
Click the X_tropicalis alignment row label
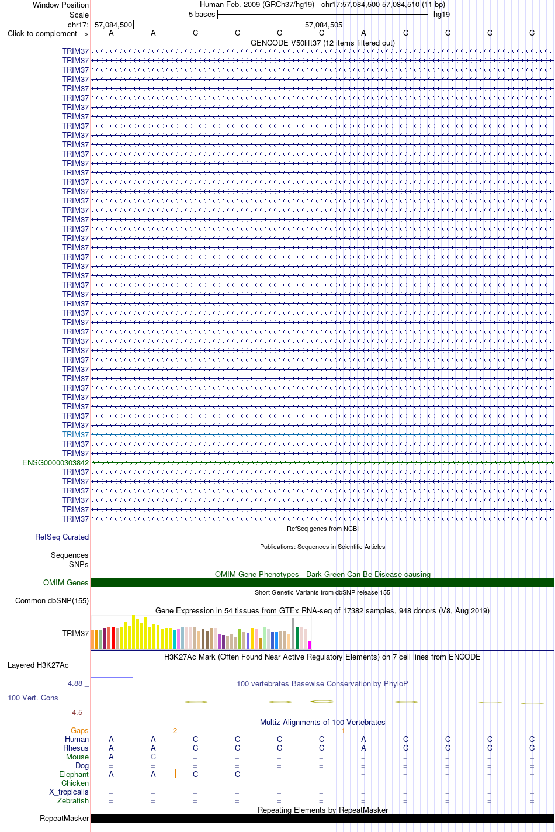pyautogui.click(x=69, y=792)
